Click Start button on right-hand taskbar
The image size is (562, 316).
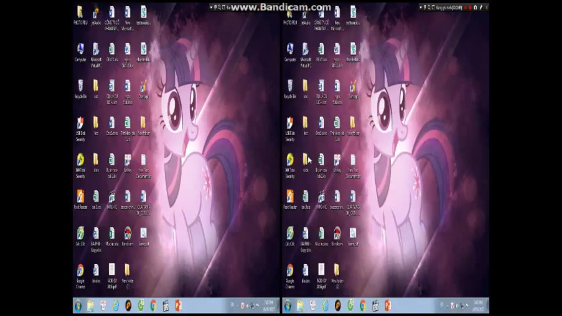click(x=287, y=305)
